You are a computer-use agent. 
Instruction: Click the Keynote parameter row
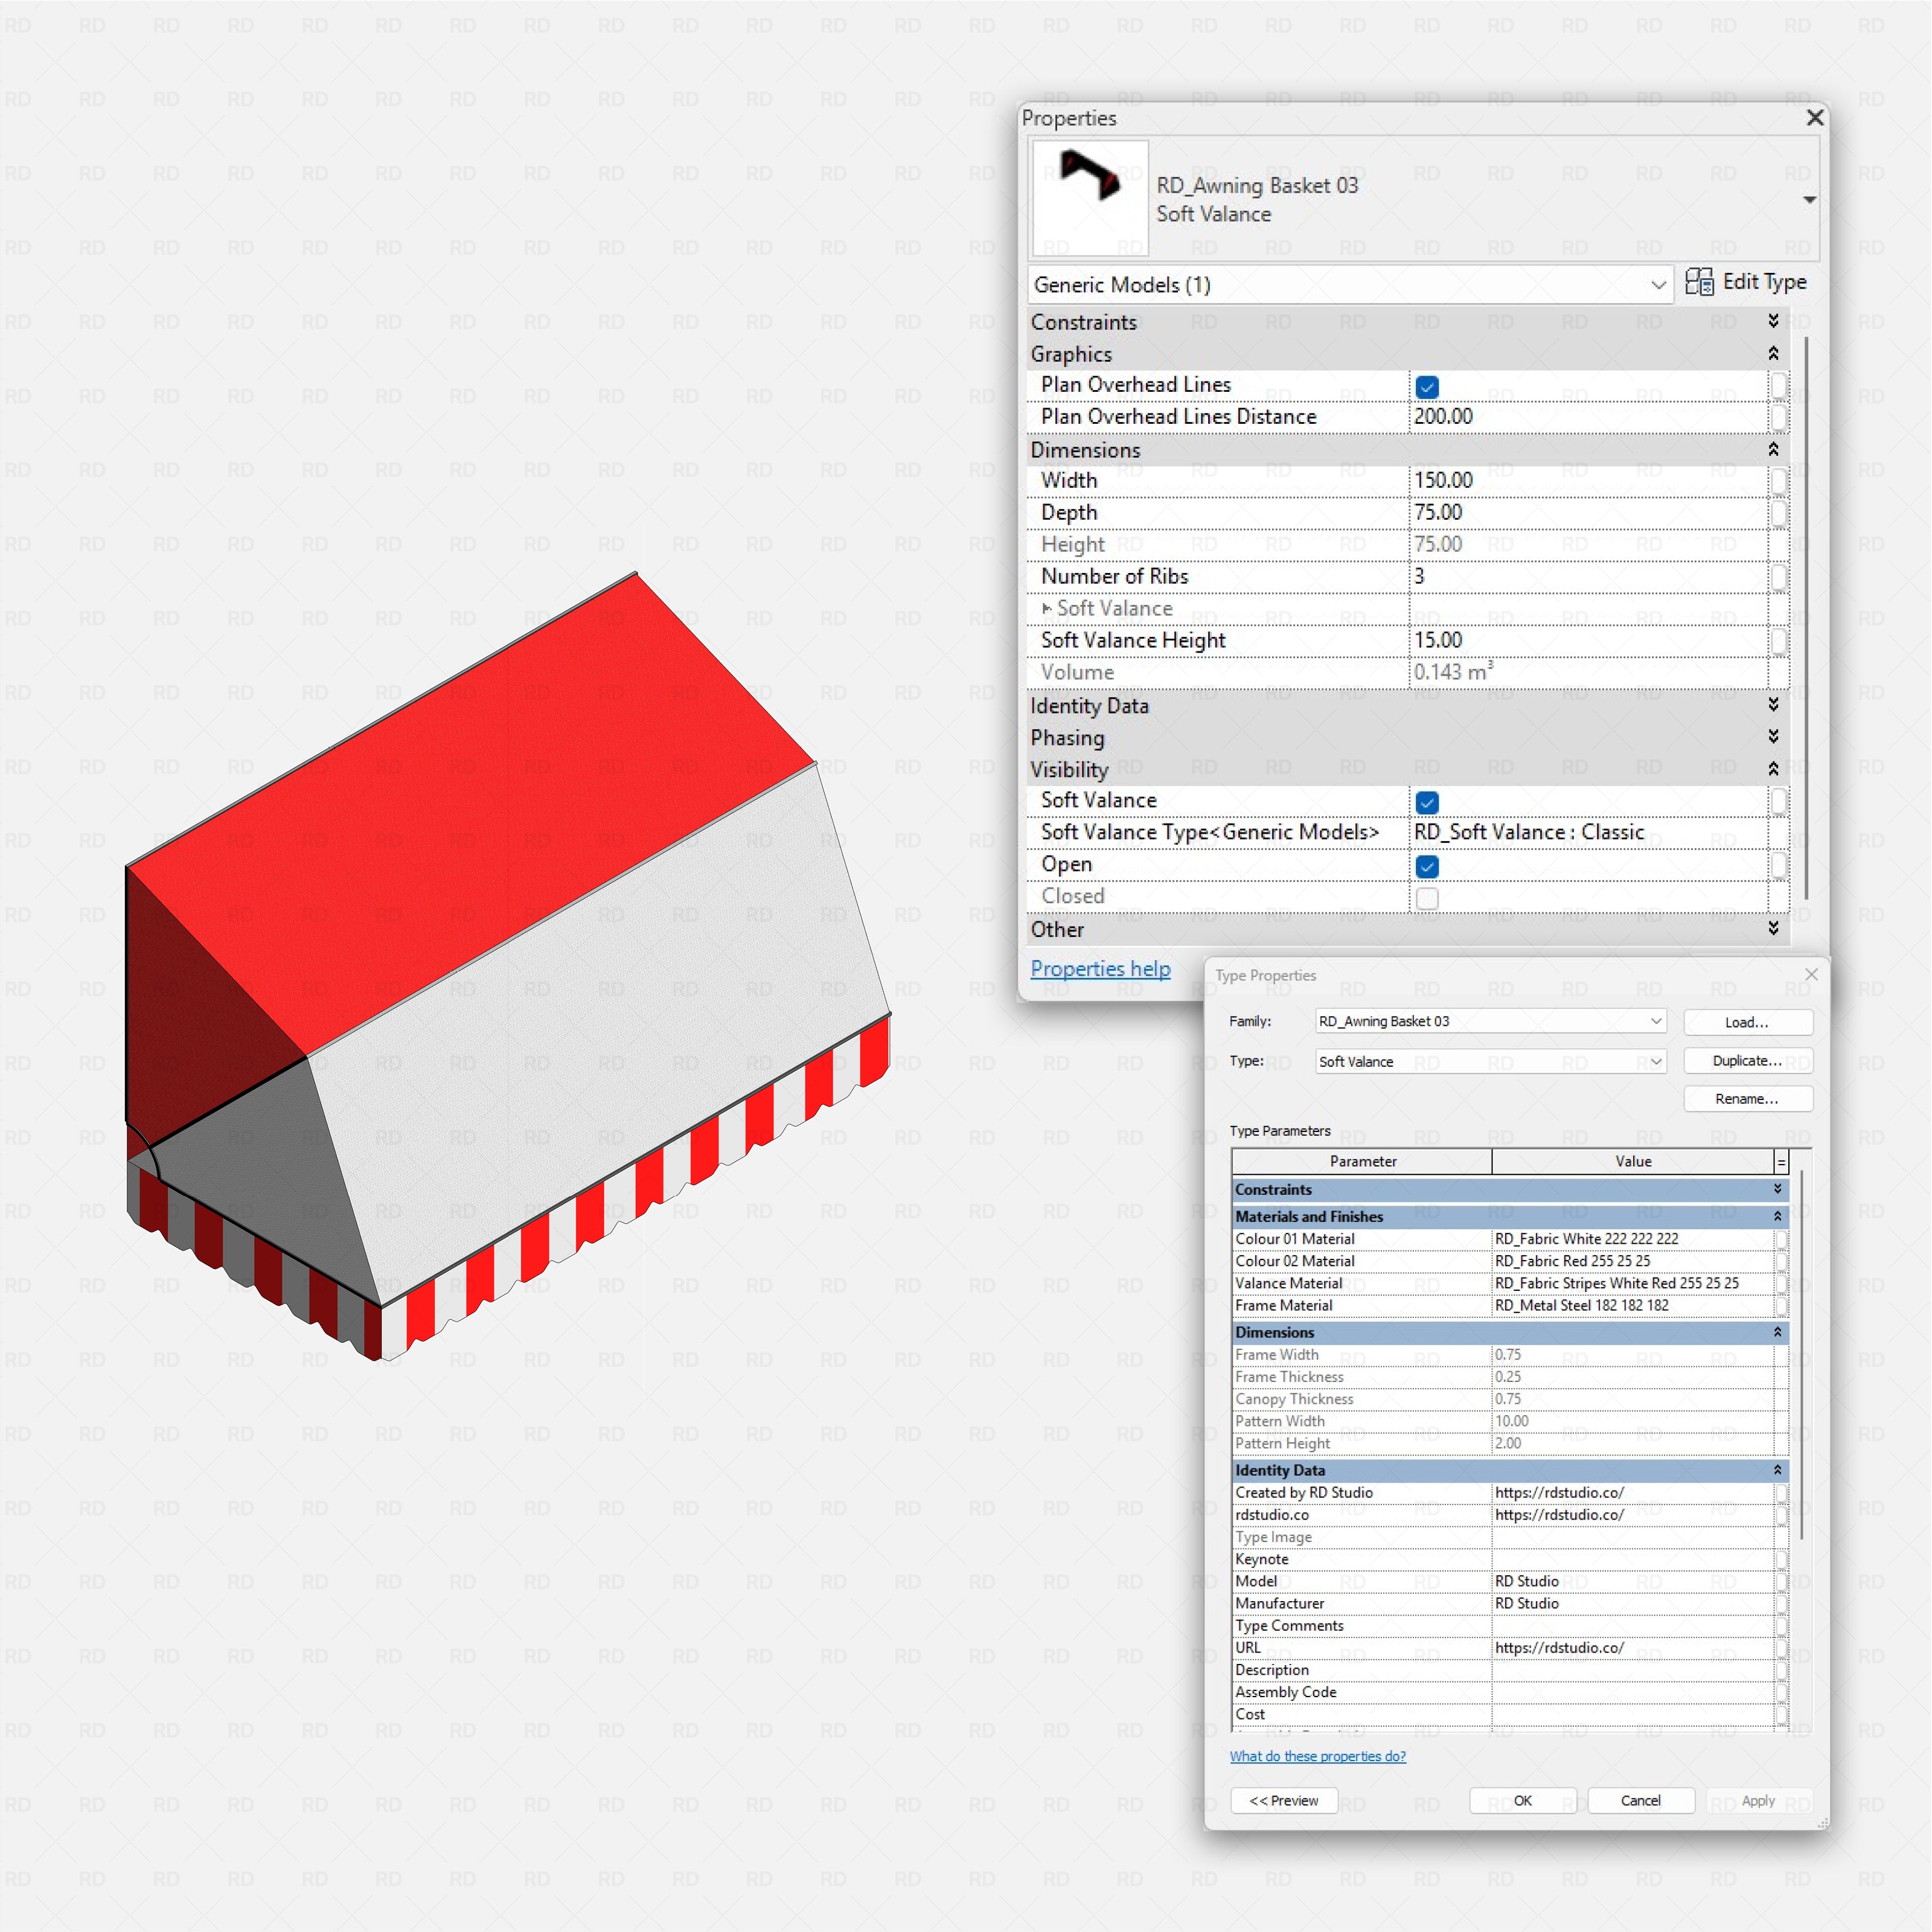(1510, 1559)
